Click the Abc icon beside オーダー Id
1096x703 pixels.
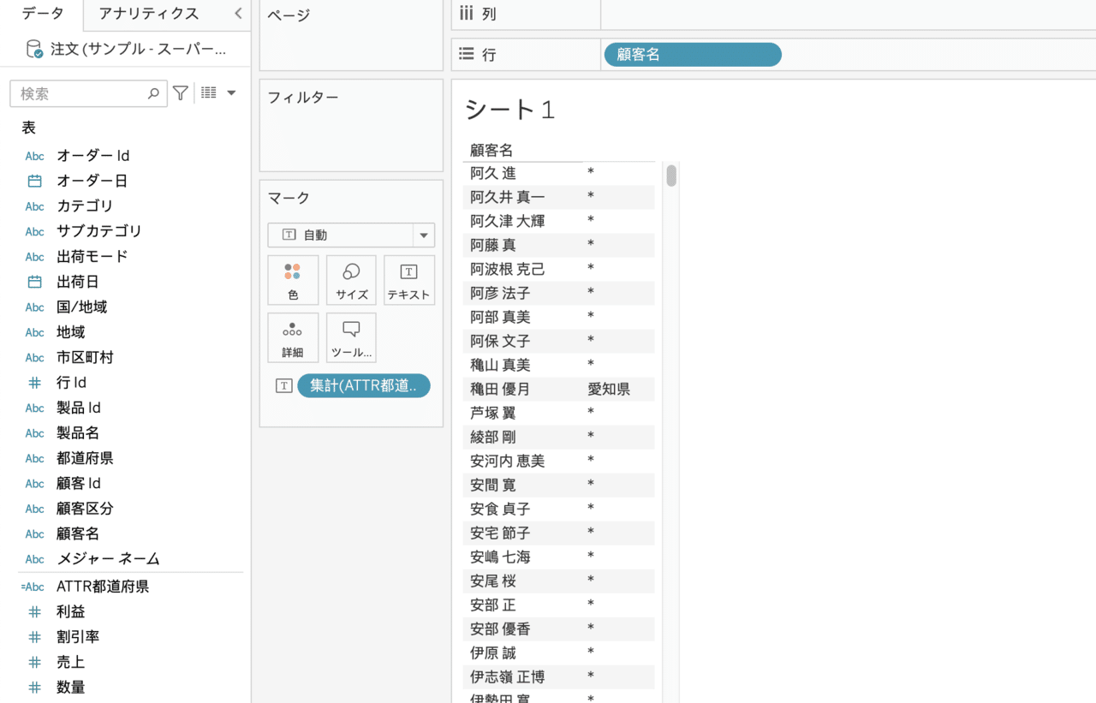click(35, 156)
